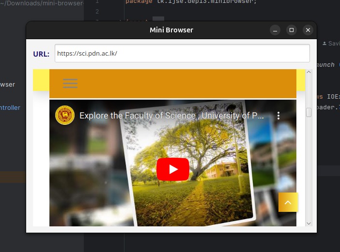Click the university crest channel logo
Viewport: 340px width, 252px height.
(x=65, y=115)
